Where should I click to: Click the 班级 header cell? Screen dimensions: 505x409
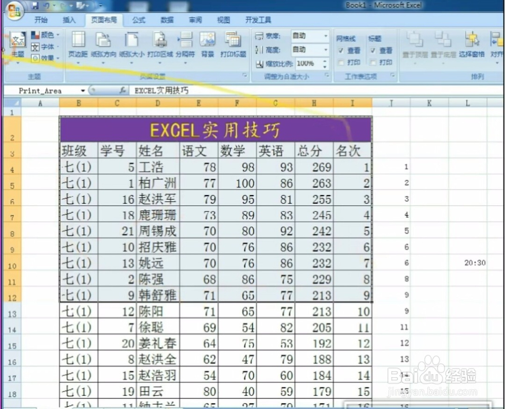pos(79,151)
